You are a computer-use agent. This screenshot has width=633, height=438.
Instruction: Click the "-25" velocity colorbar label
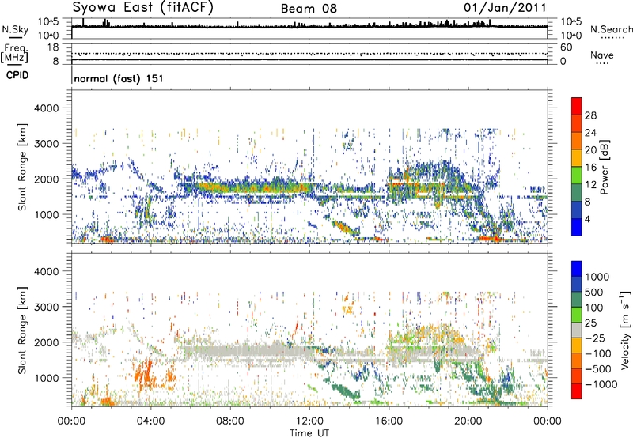[594, 338]
